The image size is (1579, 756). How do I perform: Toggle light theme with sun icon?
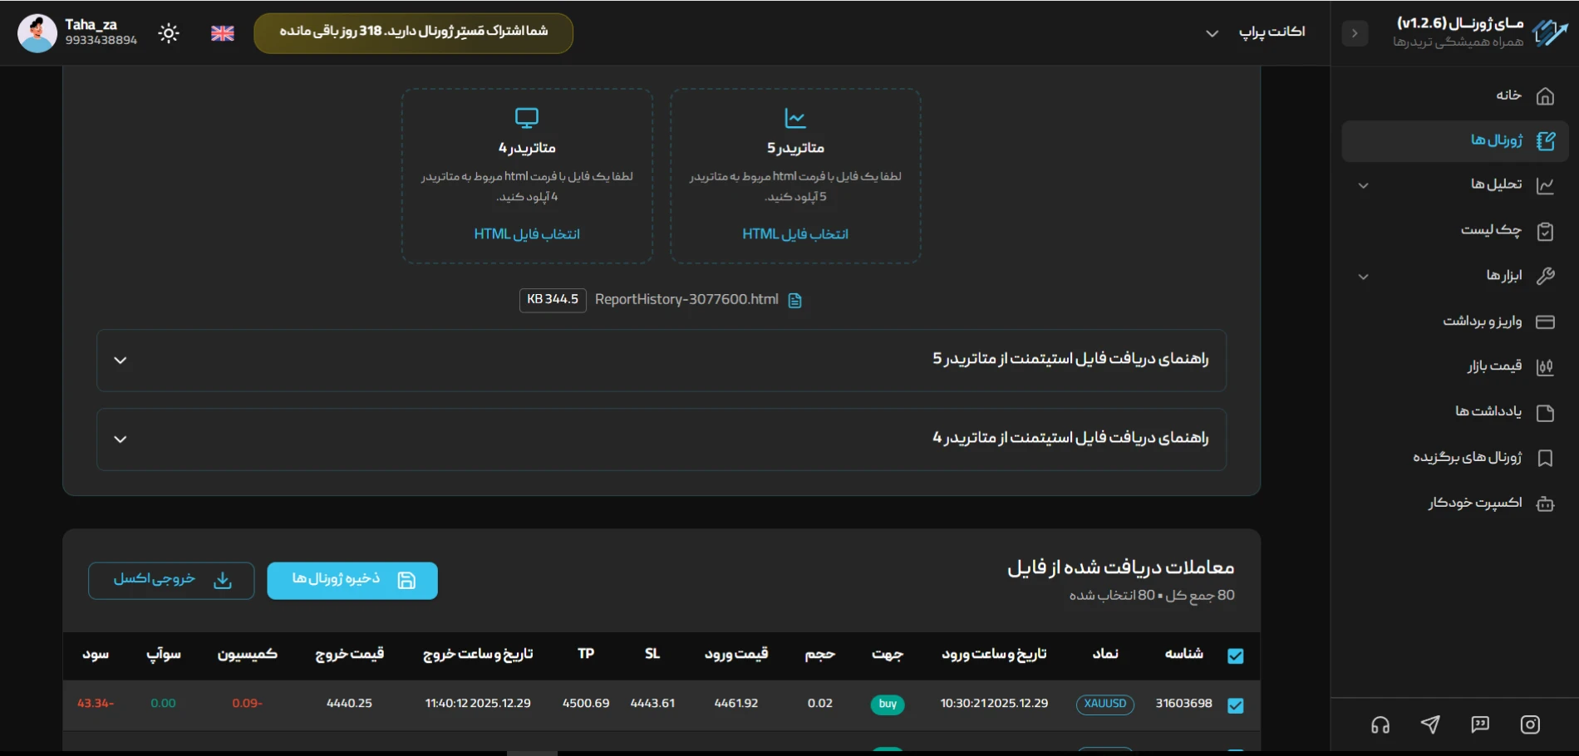click(169, 33)
